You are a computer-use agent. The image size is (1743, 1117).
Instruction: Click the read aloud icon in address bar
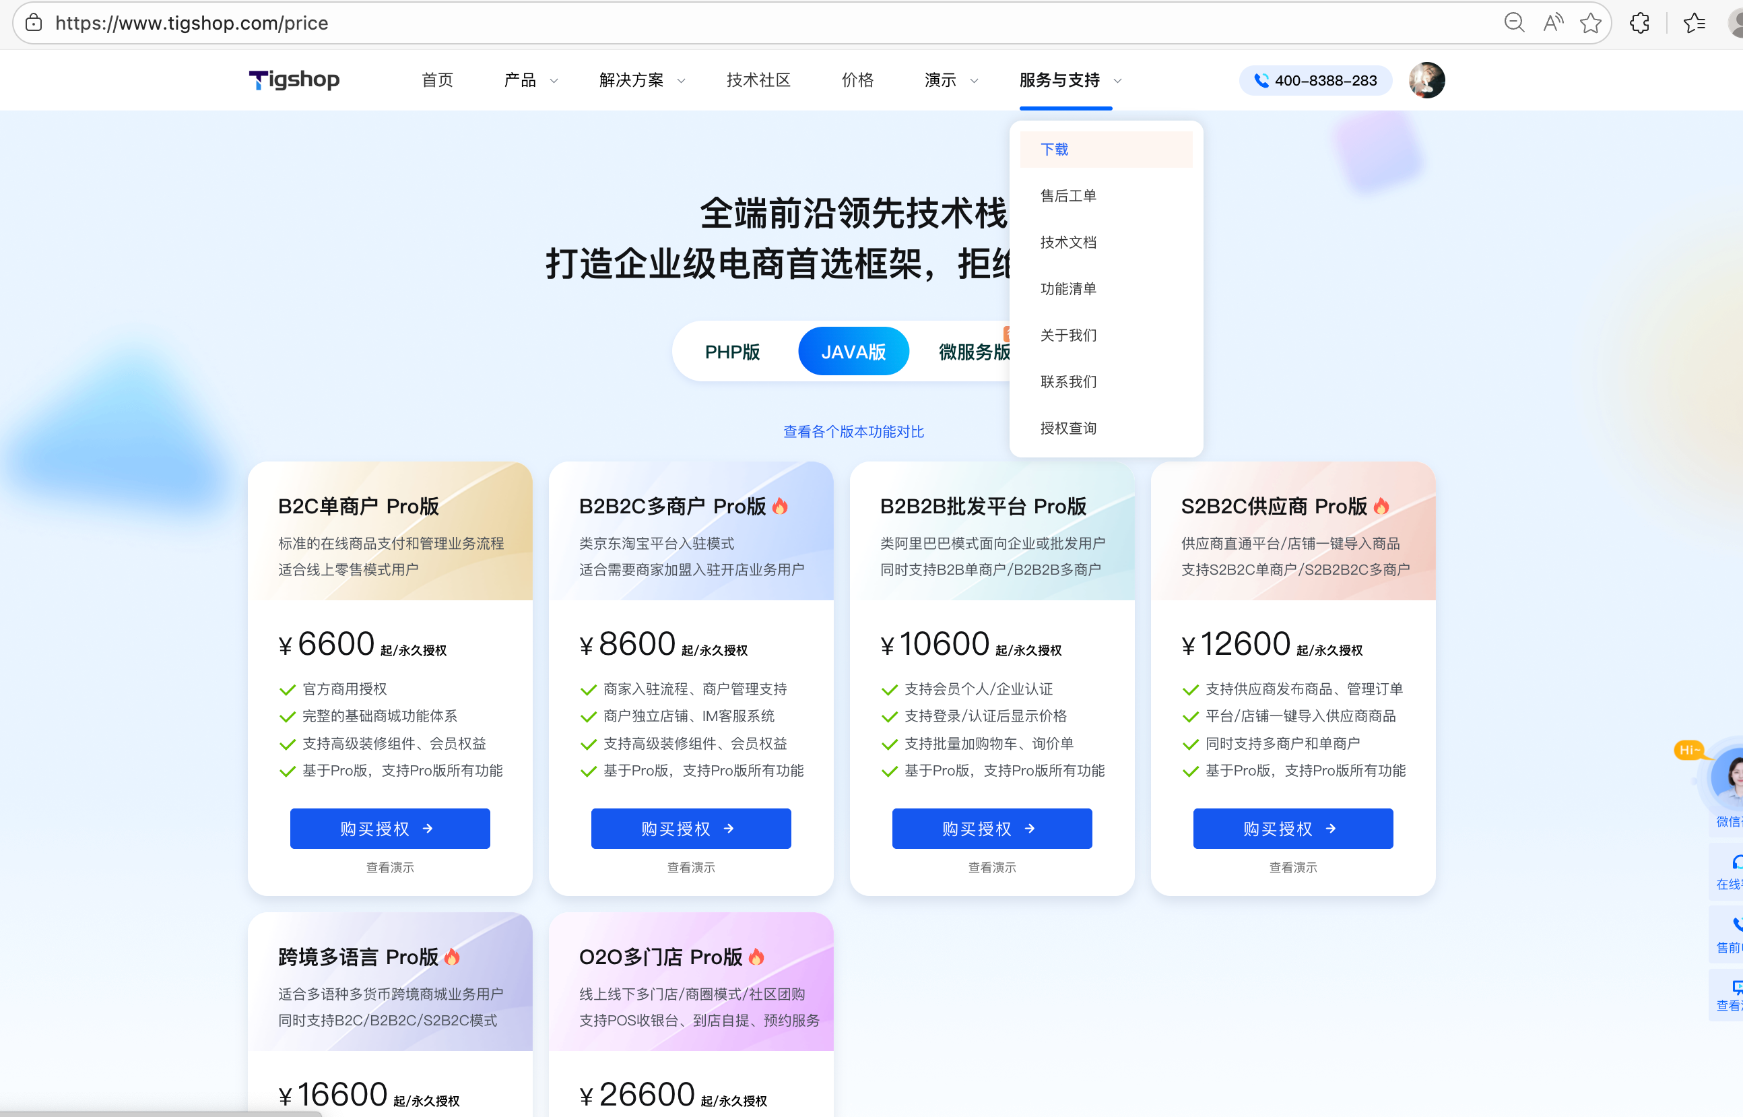tap(1552, 22)
